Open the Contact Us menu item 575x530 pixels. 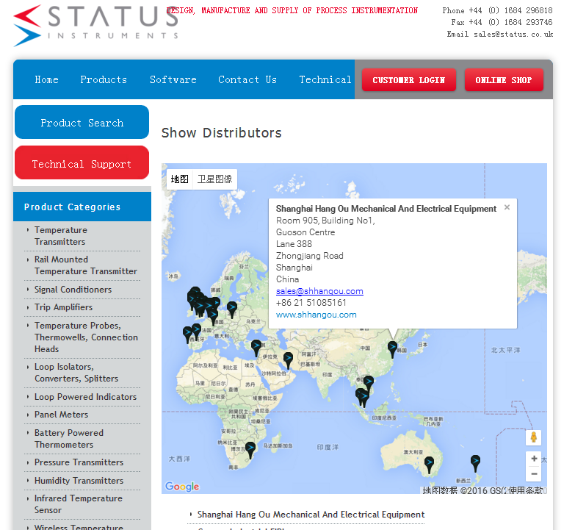[x=247, y=79]
